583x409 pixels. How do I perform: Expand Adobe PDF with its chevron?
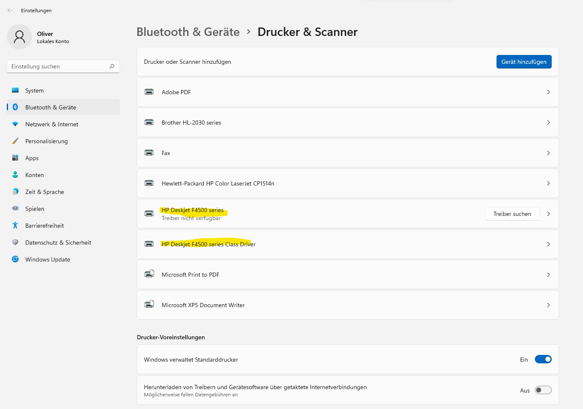[x=548, y=92]
